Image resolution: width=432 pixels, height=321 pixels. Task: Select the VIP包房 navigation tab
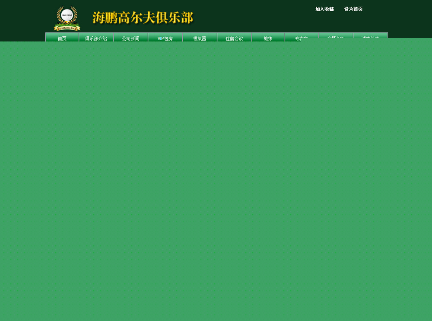[x=165, y=37]
